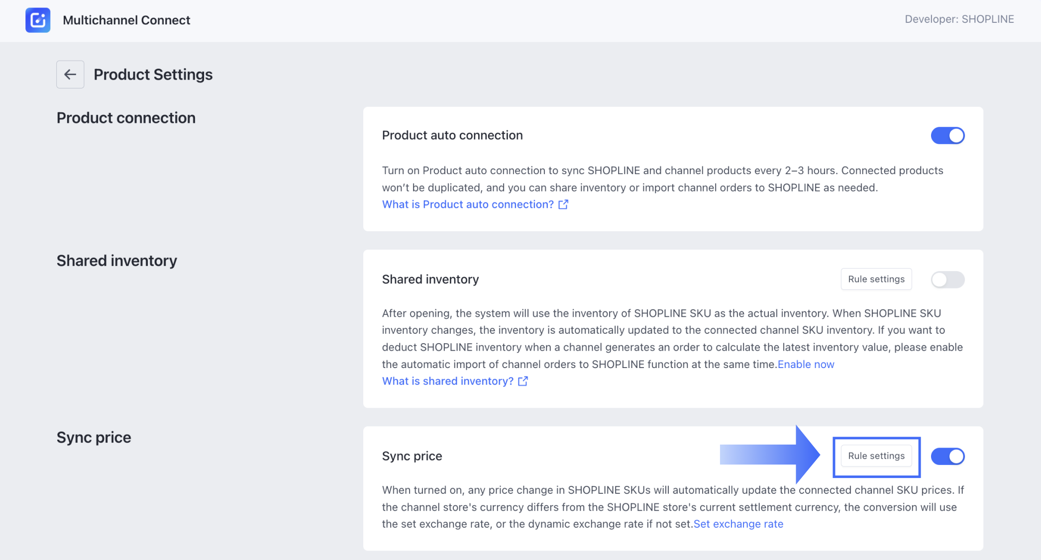Open "What is Product auto connection?" link
This screenshot has width=1041, height=560.
(x=468, y=204)
